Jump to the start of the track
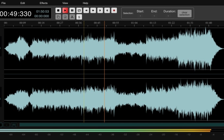The image size is (224, 140). pyautogui.click(x=100, y=11)
